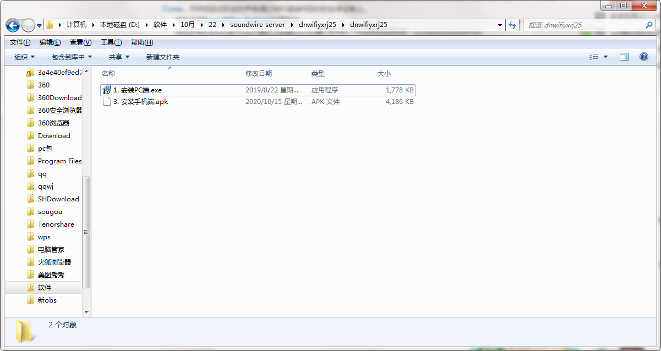Navigate to soundwire server via breadcrumb

[x=259, y=25]
